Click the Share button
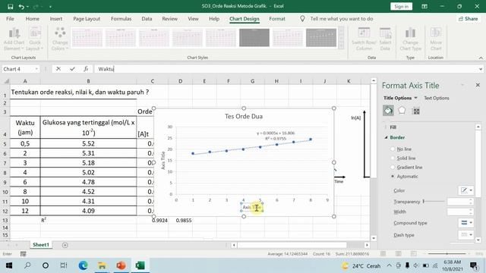The width and height of the screenshot is (486, 273). [x=469, y=18]
